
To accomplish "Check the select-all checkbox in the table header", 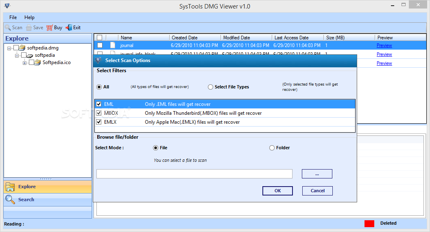I will point(100,38).
